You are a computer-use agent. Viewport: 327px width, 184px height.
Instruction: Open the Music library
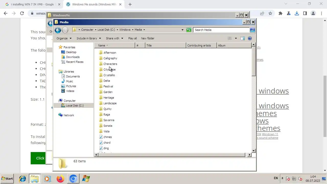pyautogui.click(x=69, y=81)
